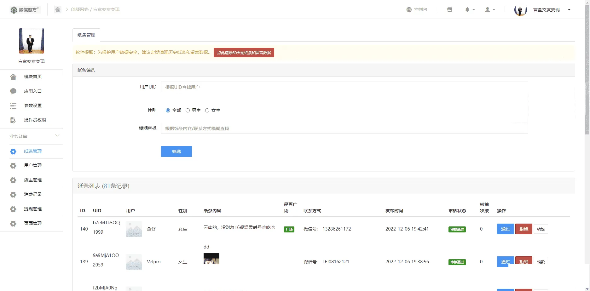590x291 pixels.
Task: Click WeChat ID LFJ08162121
Action: 336,262
